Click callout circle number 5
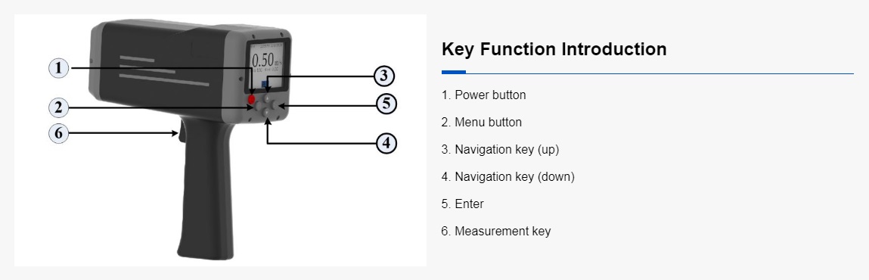The width and height of the screenshot is (869, 280). tap(386, 104)
